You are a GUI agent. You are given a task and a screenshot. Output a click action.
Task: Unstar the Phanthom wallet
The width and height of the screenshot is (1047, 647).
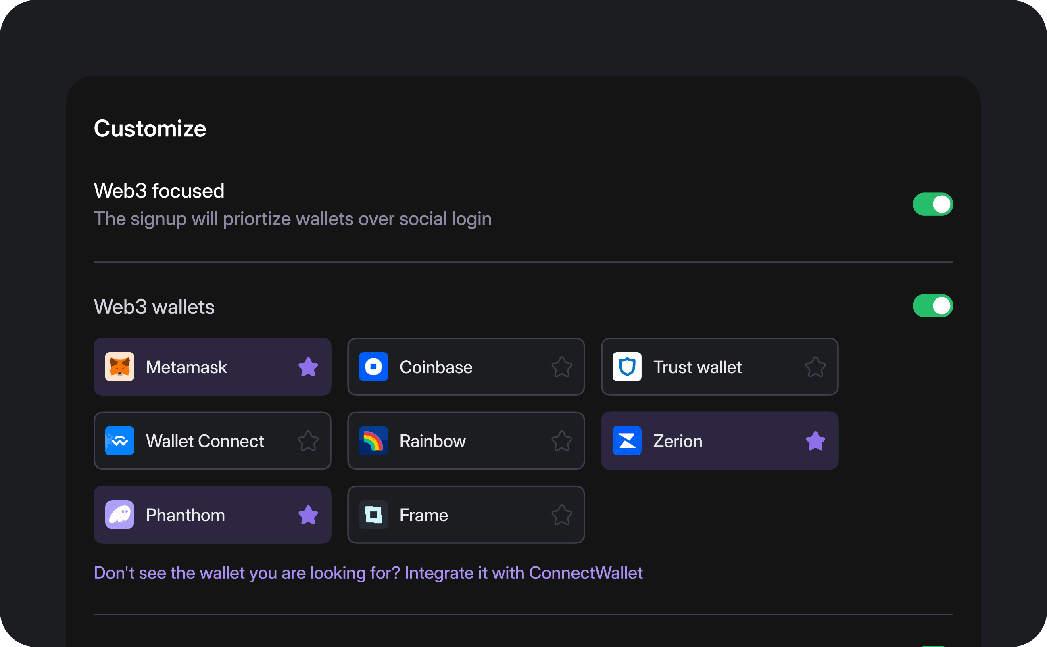(308, 515)
